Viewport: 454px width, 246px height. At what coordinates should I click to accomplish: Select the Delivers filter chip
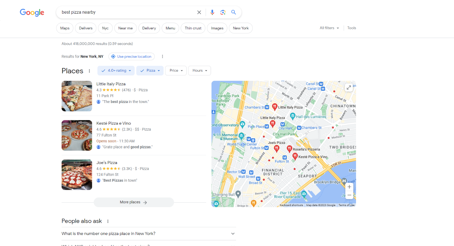pyautogui.click(x=86, y=28)
